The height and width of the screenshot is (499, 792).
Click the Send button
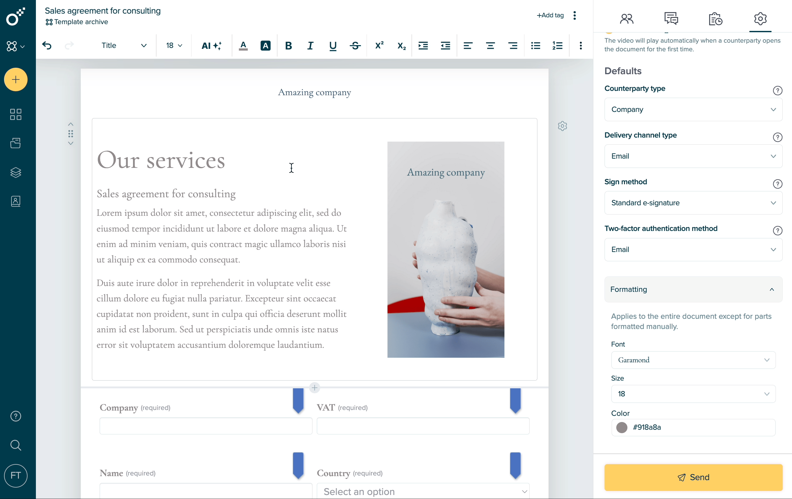click(694, 477)
